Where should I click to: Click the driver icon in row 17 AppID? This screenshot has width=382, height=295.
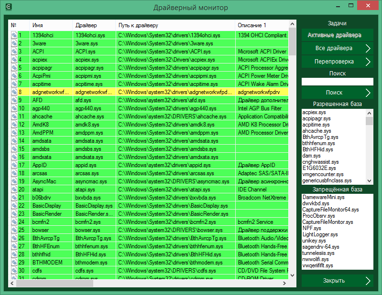coord(14,165)
